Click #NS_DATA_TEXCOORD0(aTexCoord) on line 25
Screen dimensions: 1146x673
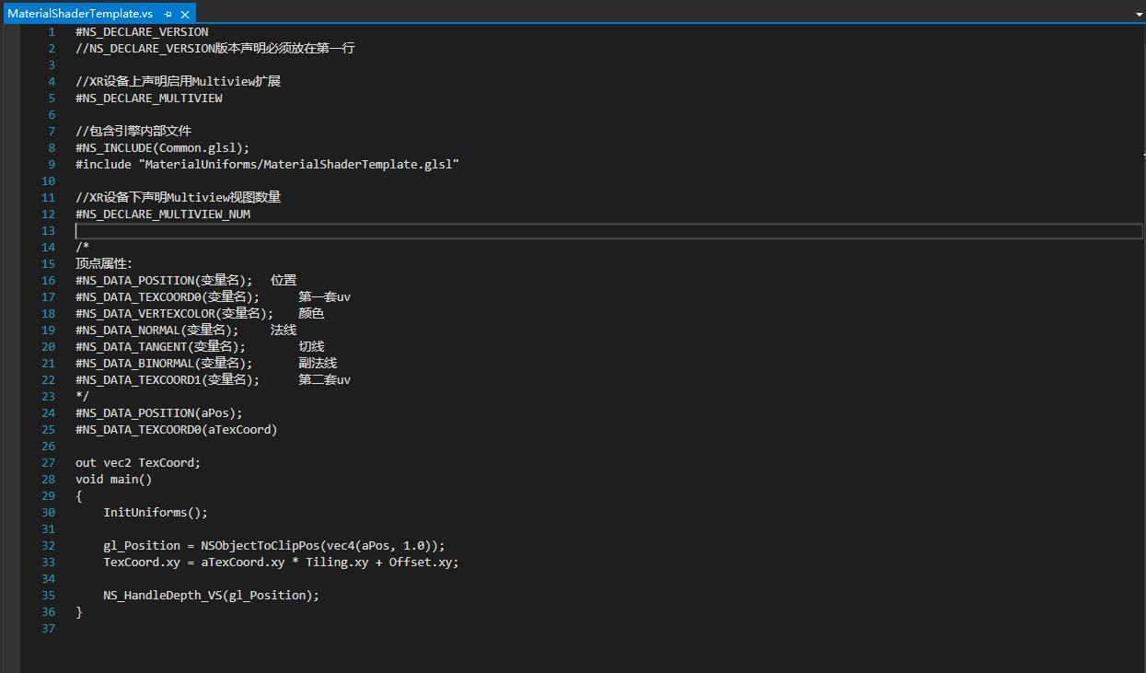176,430
